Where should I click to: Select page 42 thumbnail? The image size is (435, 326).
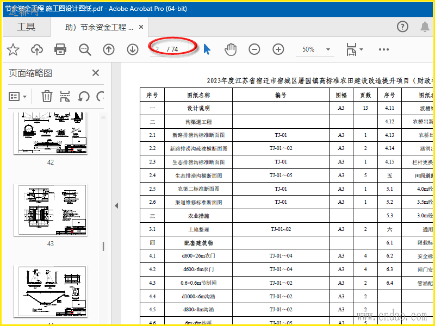(51, 133)
